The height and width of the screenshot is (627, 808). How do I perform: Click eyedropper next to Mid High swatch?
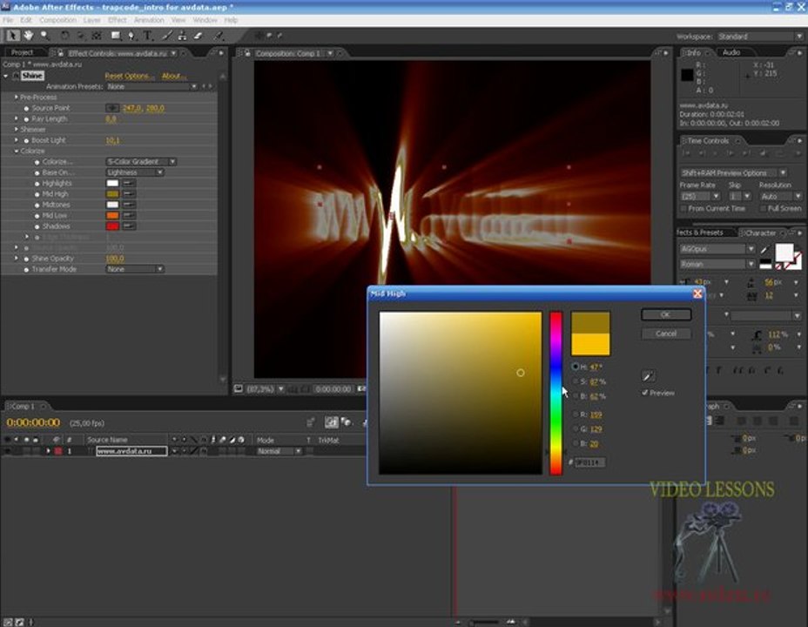click(x=129, y=193)
